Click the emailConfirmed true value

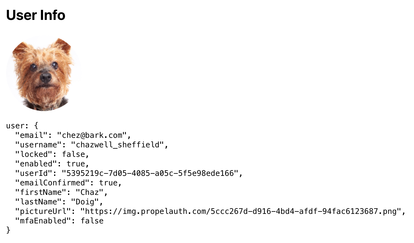108,183
